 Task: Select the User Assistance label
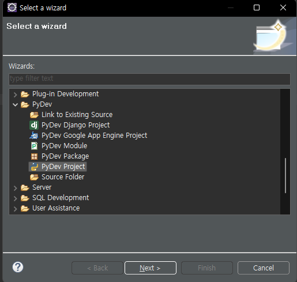tap(56, 208)
